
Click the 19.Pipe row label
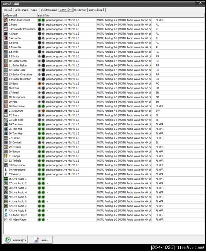tap(13, 102)
